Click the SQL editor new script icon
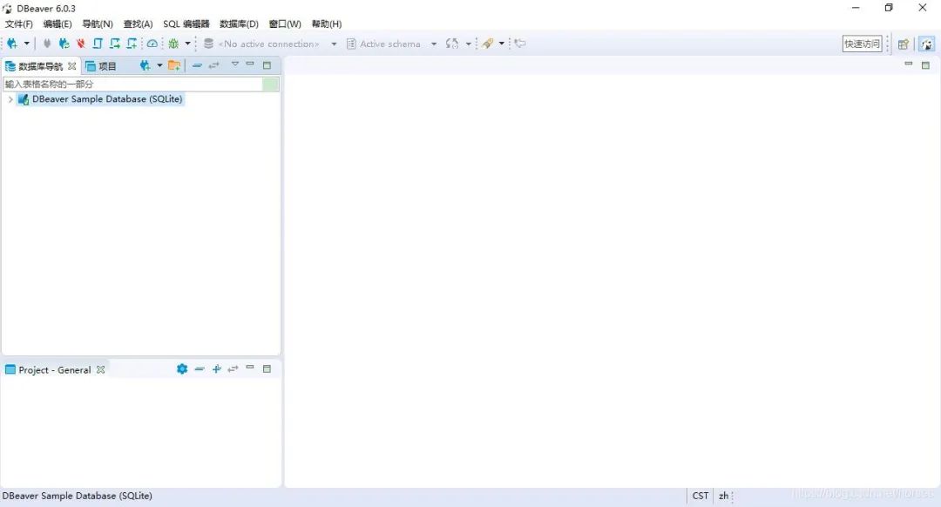The height and width of the screenshot is (507, 941). pos(131,44)
